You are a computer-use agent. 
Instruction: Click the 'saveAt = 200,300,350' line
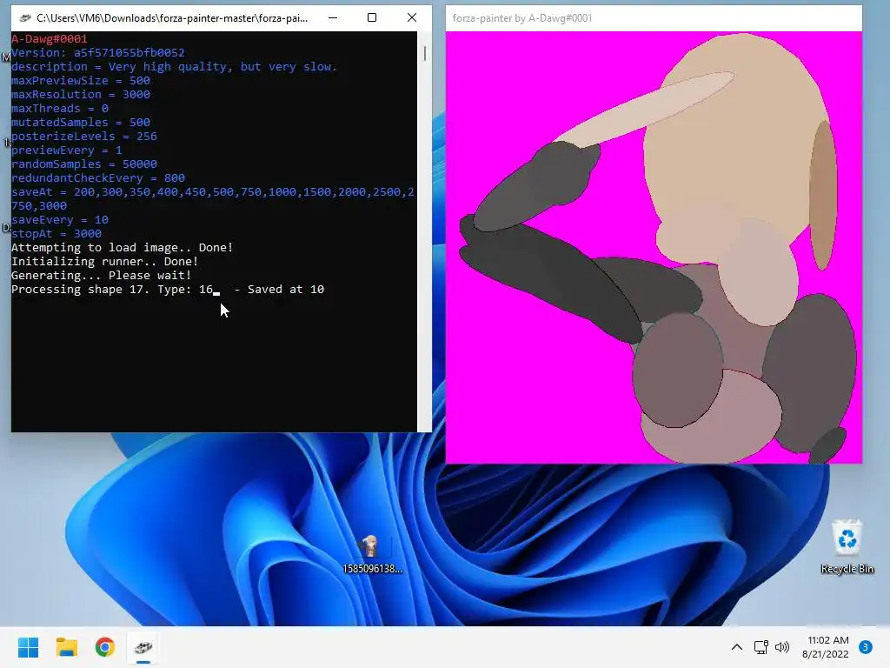pos(213,199)
